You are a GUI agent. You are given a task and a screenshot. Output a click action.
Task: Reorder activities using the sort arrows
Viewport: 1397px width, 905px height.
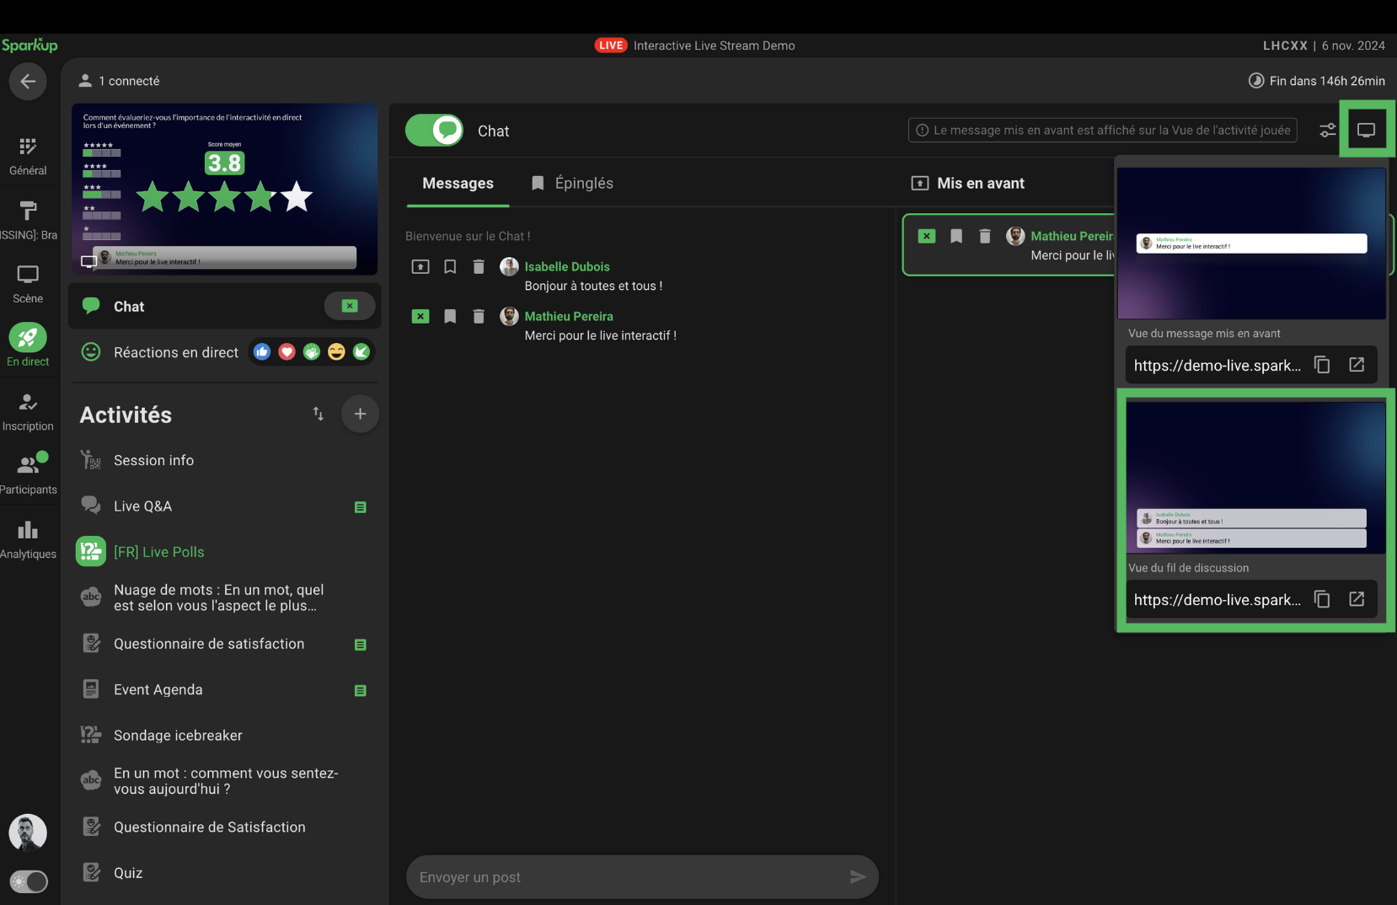[318, 414]
